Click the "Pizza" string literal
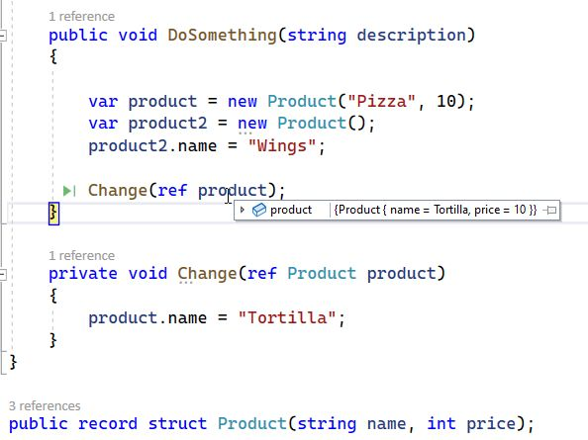Viewport: 588px width, 440px height. click(x=381, y=102)
